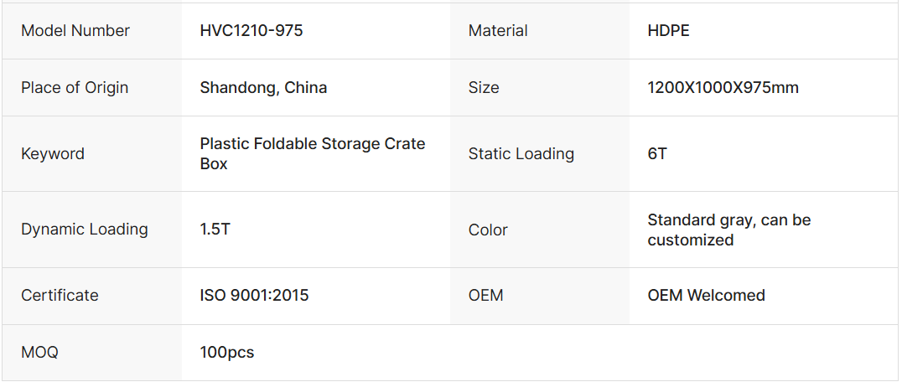Click the Certificate label cell
The height and width of the screenshot is (382, 902).
(x=60, y=296)
